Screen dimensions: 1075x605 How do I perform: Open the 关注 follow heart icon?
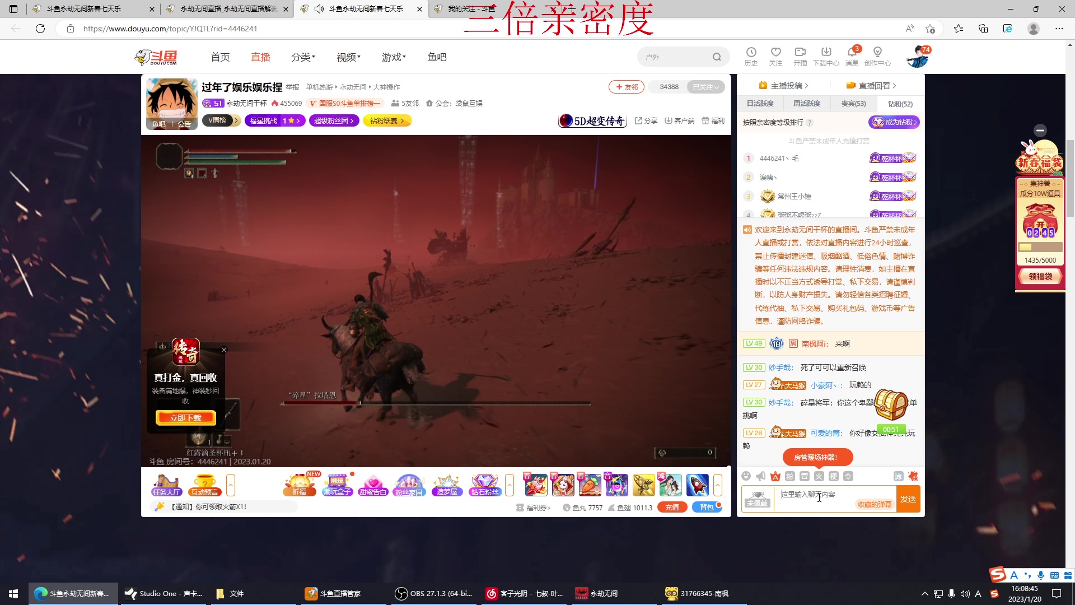pos(775,56)
